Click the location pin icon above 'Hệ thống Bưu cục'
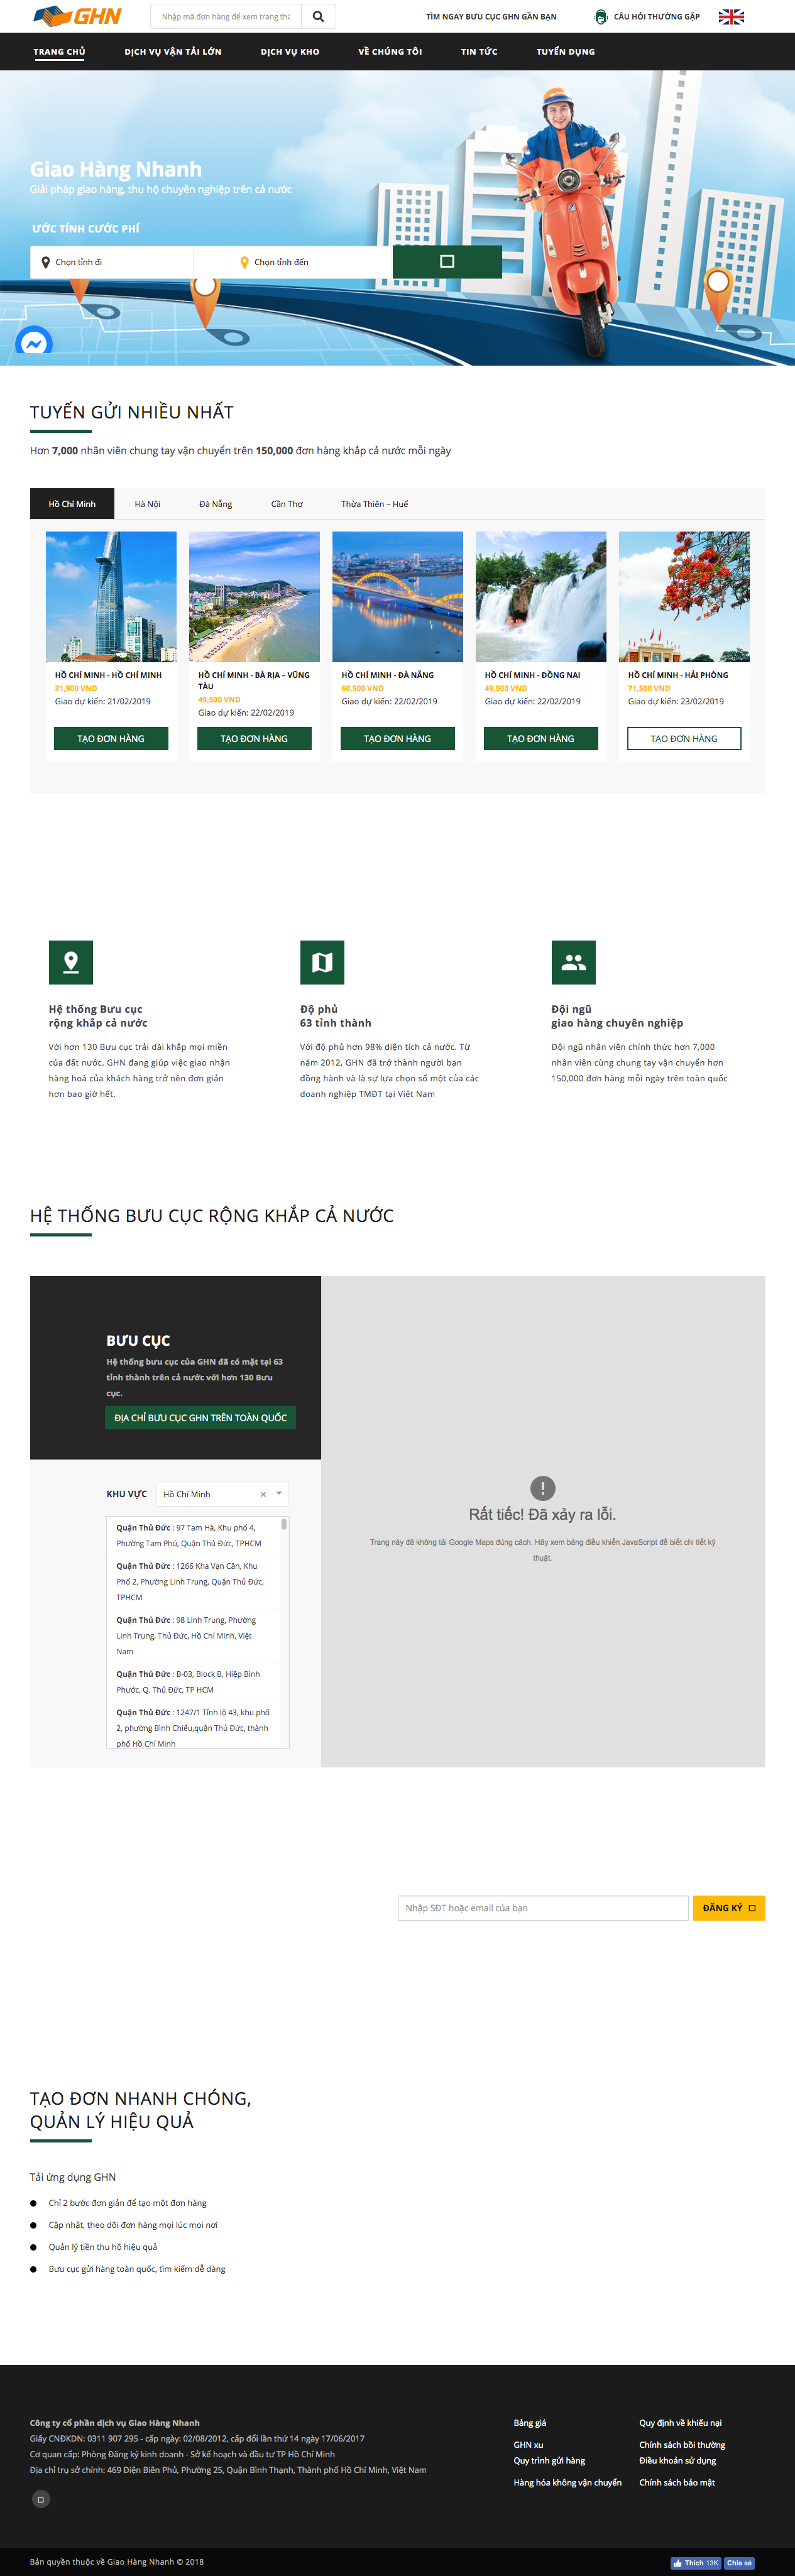This screenshot has width=795, height=2576. pos(71,962)
